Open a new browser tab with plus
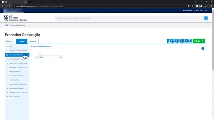214x120 pixels. click(30, 2)
